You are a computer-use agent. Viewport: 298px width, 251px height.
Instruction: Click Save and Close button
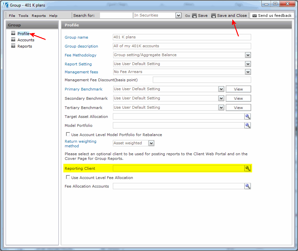229,16
